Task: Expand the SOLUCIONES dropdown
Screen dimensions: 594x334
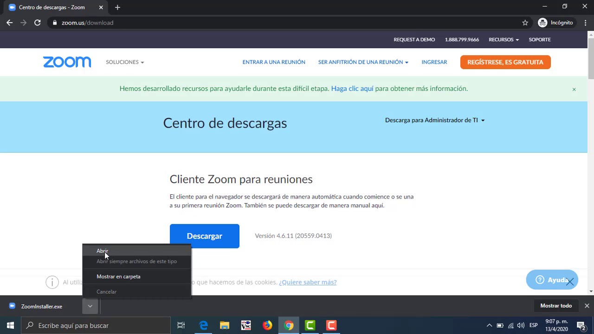Action: click(125, 62)
